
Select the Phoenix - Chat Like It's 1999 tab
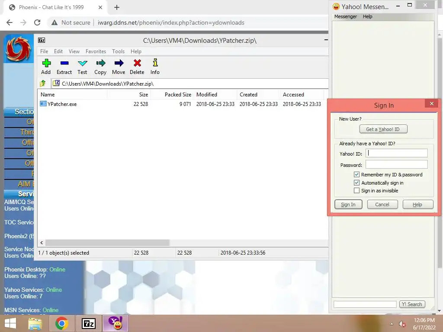click(x=51, y=7)
